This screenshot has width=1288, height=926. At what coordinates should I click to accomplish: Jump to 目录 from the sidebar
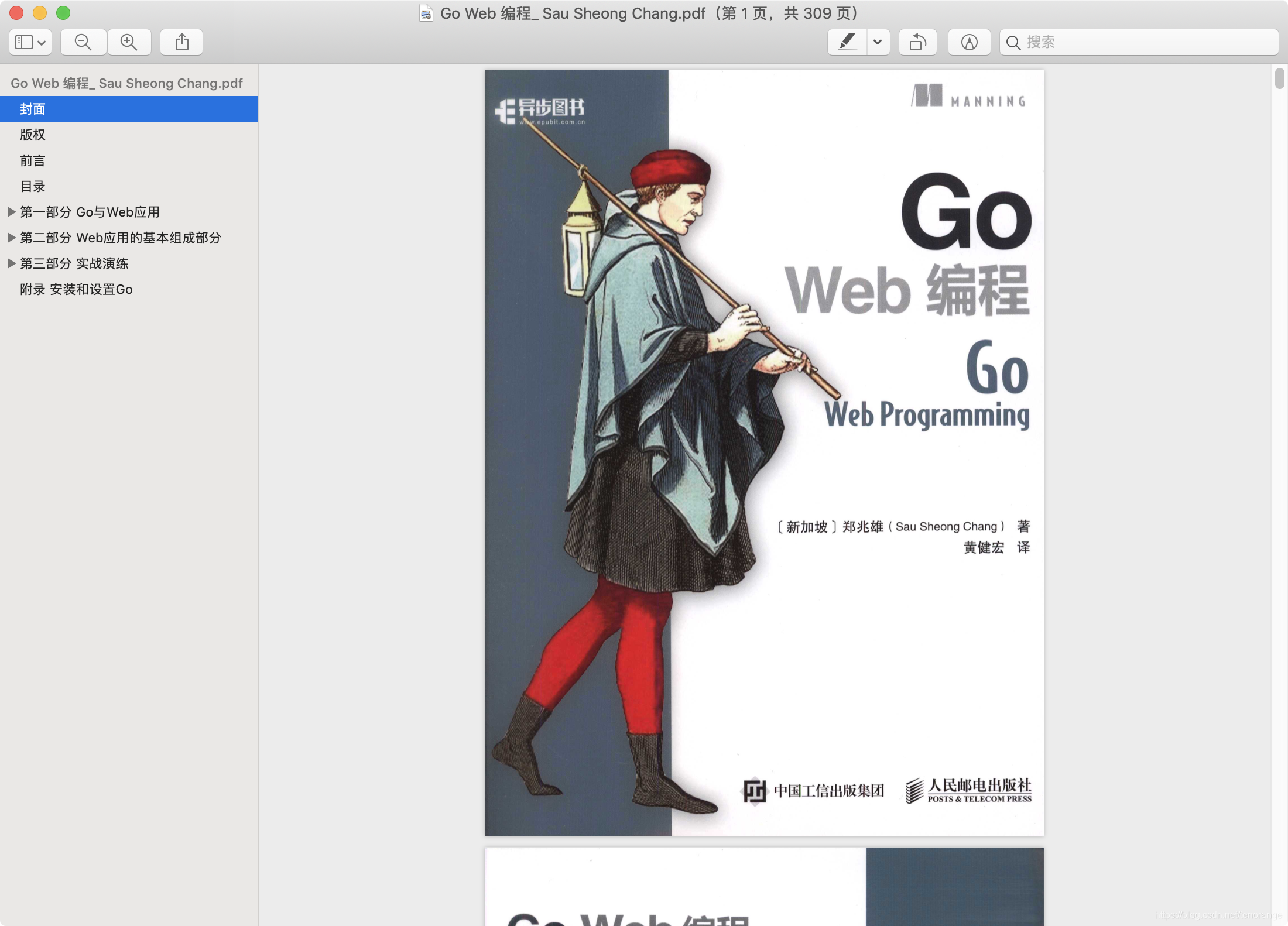click(x=32, y=186)
